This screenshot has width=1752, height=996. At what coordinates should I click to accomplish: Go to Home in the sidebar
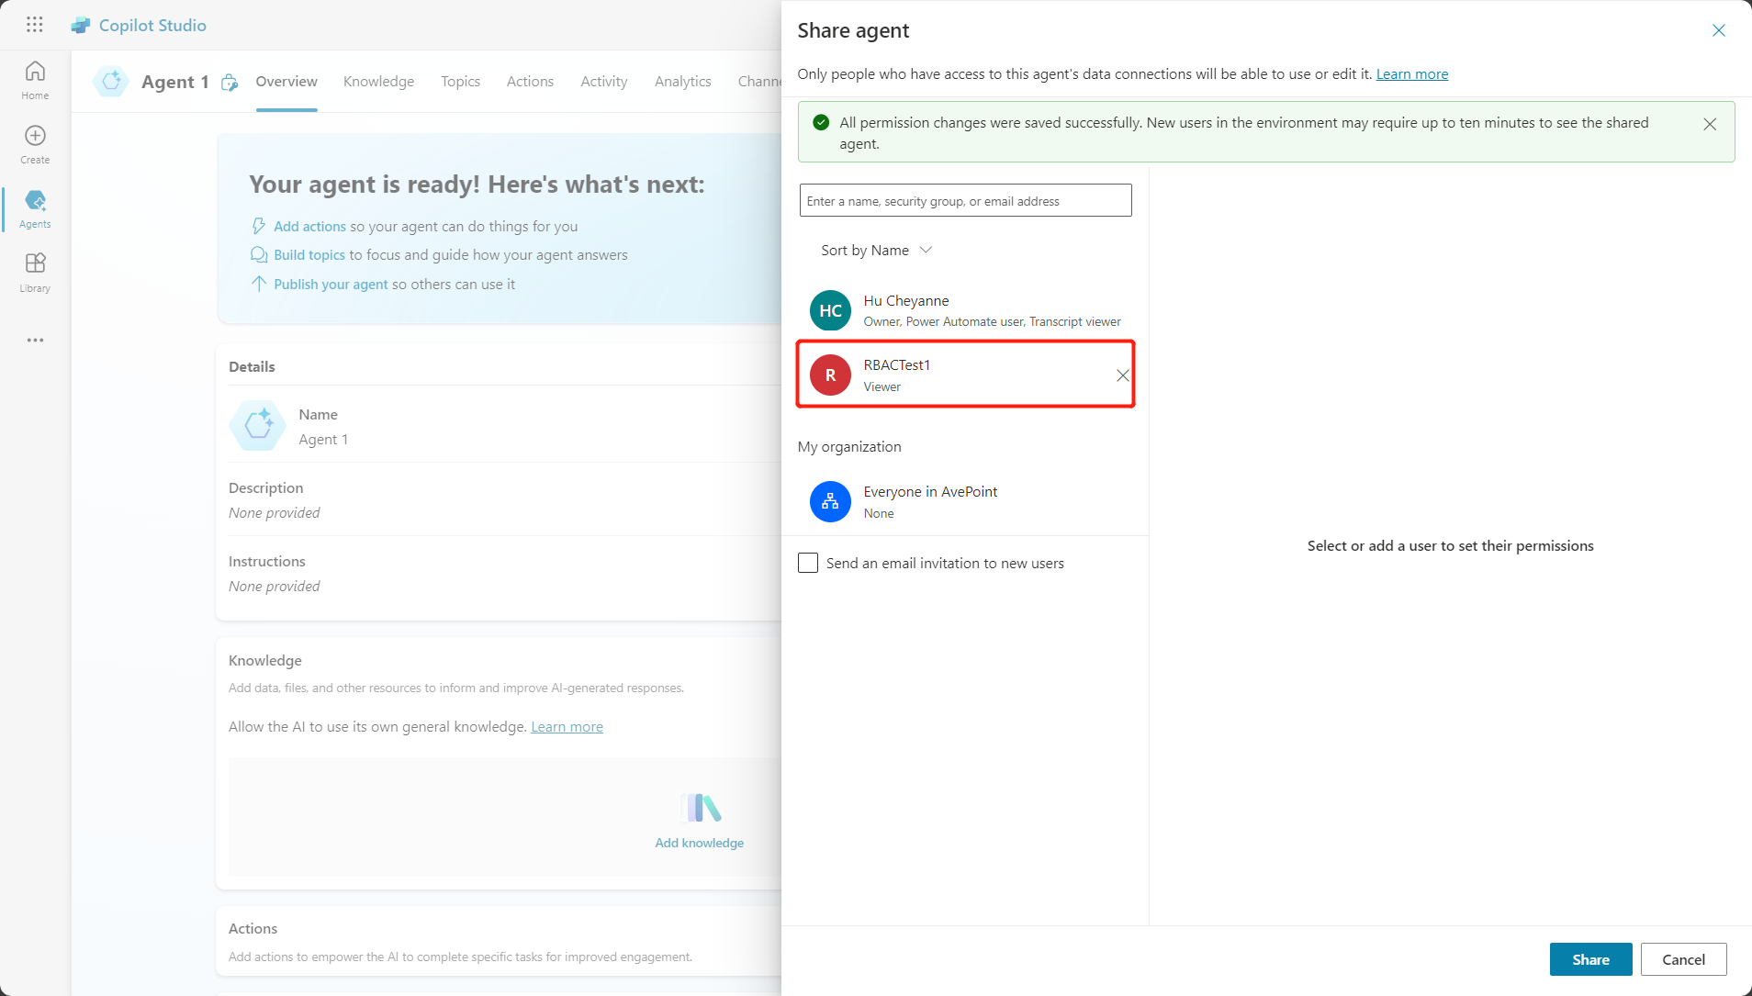pyautogui.click(x=35, y=80)
